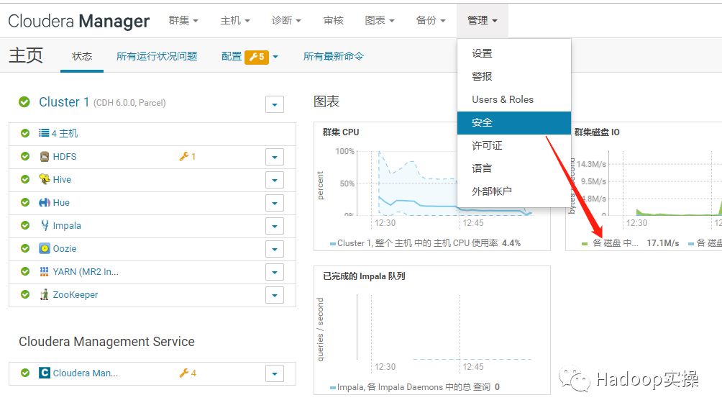Click the YARN service icon
The width and height of the screenshot is (722, 413).
(x=45, y=272)
